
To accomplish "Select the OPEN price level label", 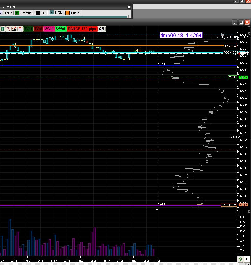I will (x=232, y=77).
